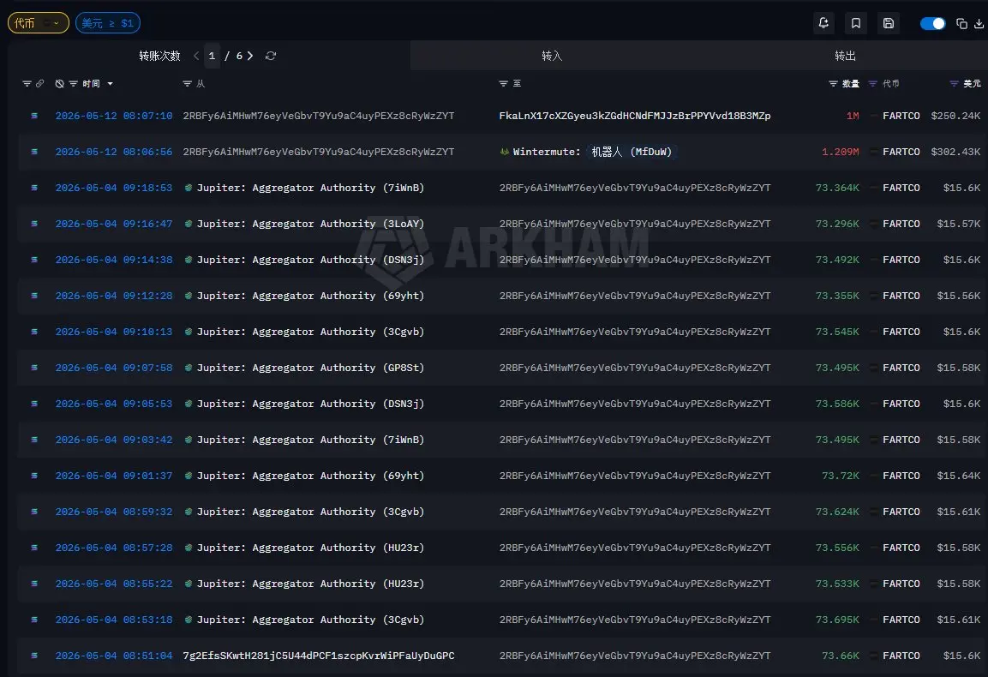988x677 pixels.
Task: Open transaction icon for 09:18:53 row
Action: coord(34,188)
